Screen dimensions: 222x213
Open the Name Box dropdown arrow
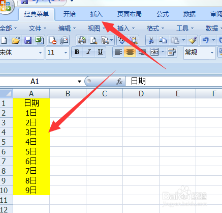79,82
